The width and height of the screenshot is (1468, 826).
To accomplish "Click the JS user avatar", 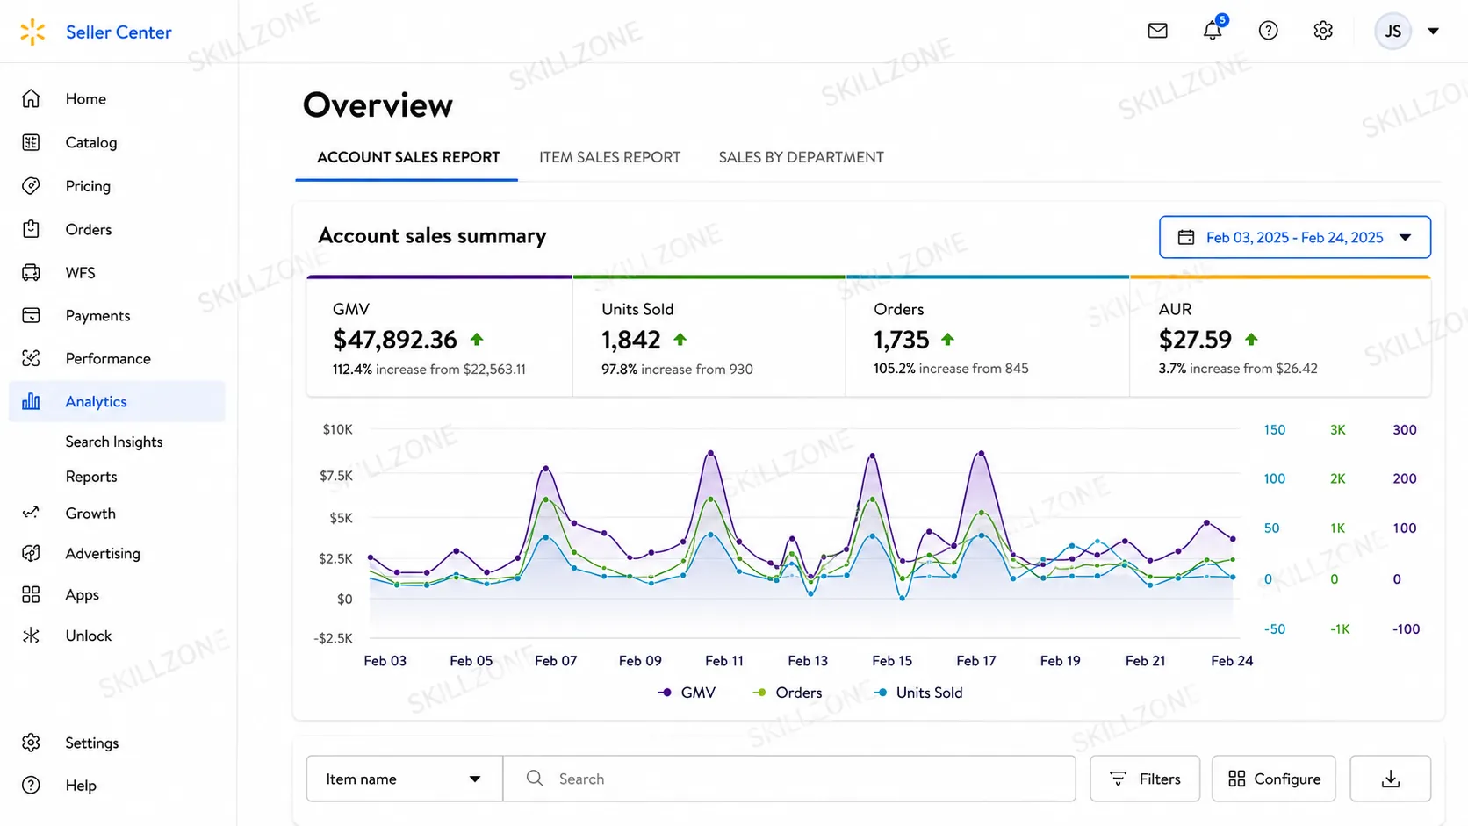I will (1392, 32).
